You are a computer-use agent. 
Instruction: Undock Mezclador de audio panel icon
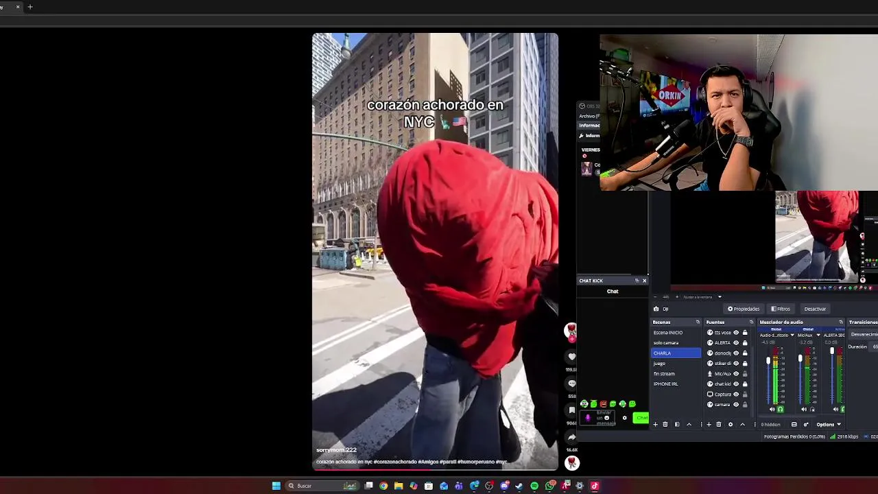click(x=841, y=322)
